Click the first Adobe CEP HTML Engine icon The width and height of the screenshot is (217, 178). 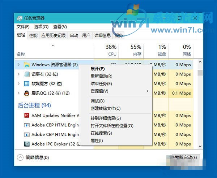[26, 125]
